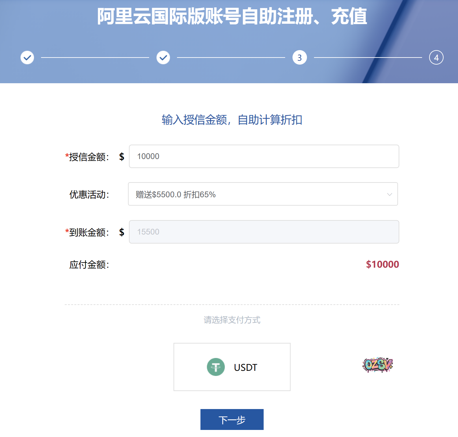Click the disabled 到账金额 field showing 15500

click(264, 232)
